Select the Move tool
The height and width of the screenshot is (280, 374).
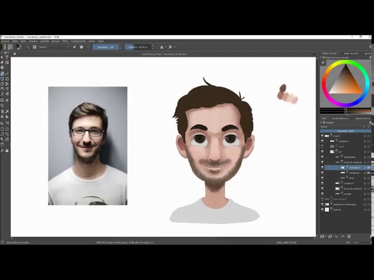click(7, 100)
